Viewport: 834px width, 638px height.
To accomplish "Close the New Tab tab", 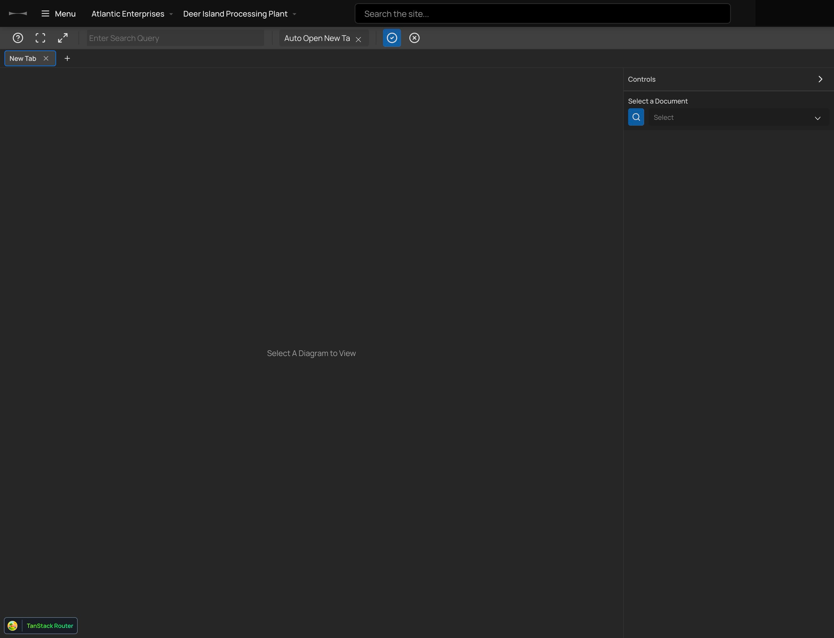I will point(46,58).
